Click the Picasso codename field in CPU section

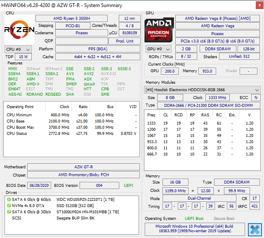tap(81, 33)
